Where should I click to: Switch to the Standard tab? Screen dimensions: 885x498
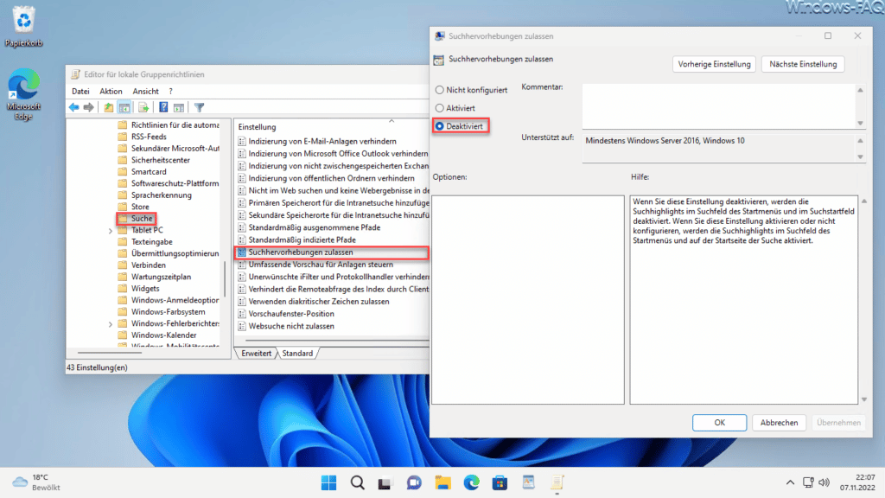tap(297, 354)
